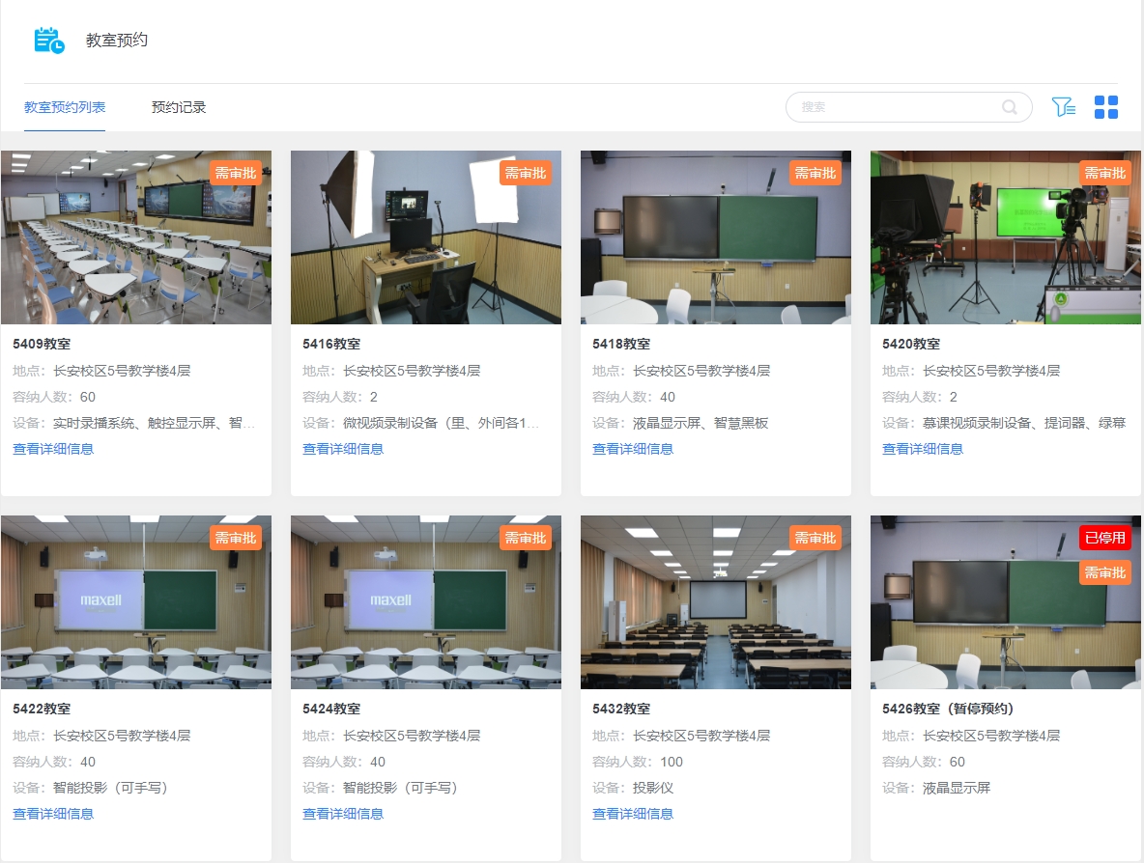Open the filter options icon
Viewport: 1144px width, 863px height.
(1064, 107)
